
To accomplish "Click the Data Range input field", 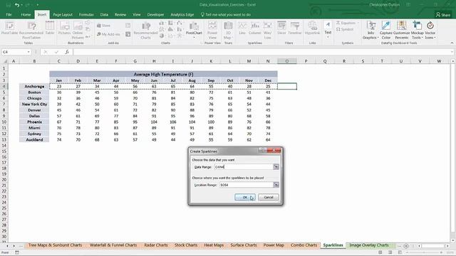I will click(x=244, y=167).
